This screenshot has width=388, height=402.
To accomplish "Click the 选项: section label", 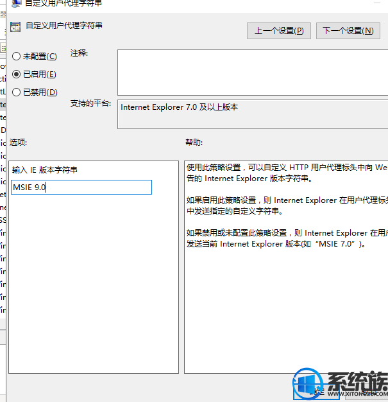I will pos(18,143).
